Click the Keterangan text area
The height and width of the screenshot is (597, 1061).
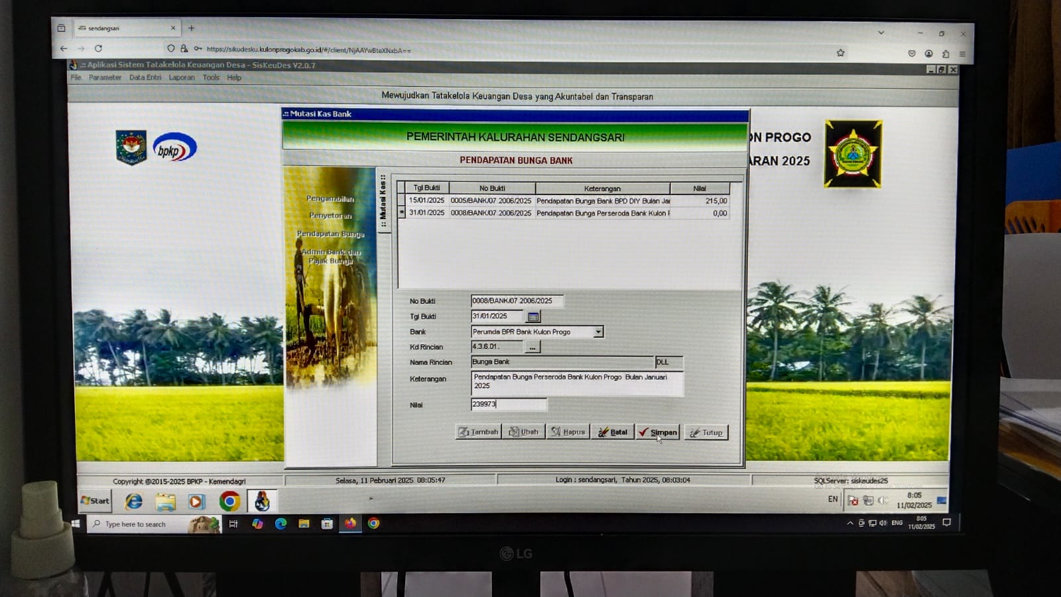coord(577,383)
